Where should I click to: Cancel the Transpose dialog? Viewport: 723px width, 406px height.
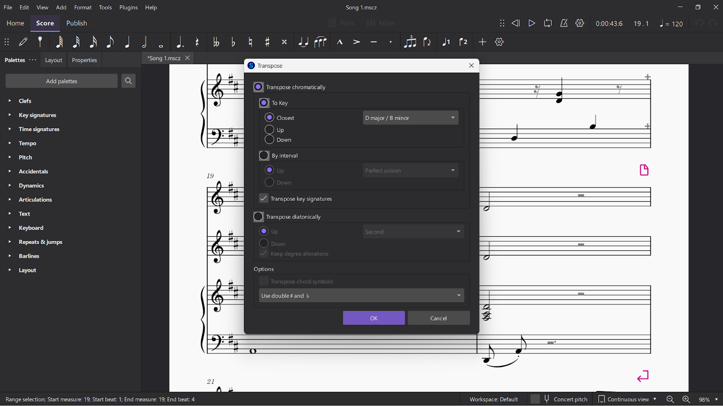(x=439, y=318)
